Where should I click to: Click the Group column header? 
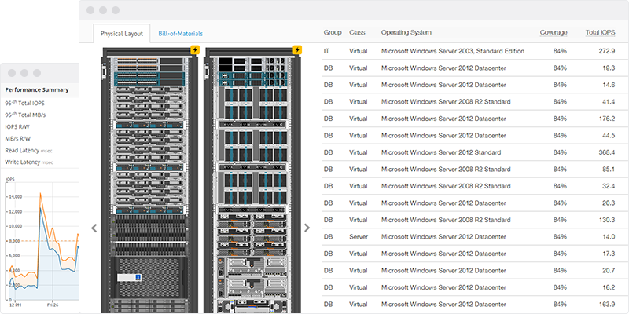pos(333,33)
